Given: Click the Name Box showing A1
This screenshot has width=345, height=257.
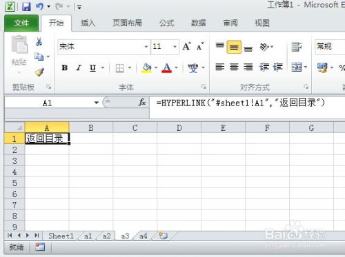Looking at the screenshot, I should [x=47, y=103].
